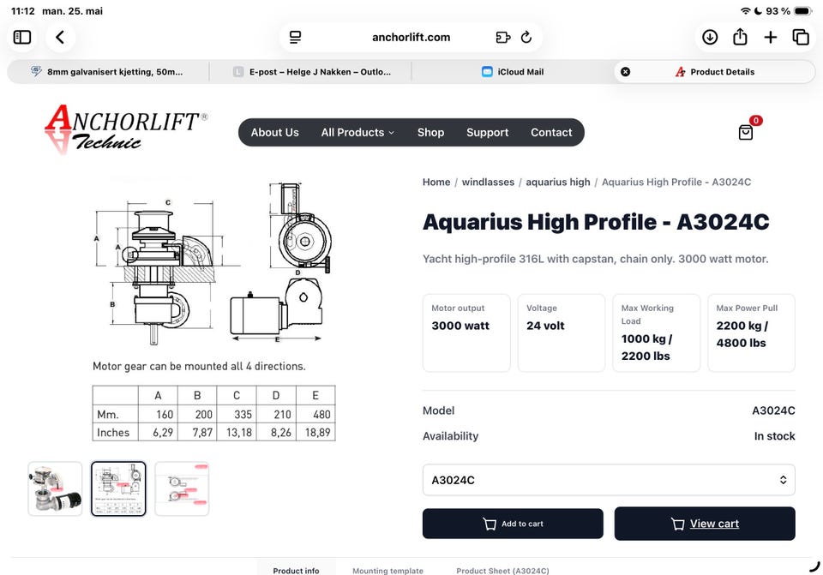Expand the All Products menu

[357, 132]
